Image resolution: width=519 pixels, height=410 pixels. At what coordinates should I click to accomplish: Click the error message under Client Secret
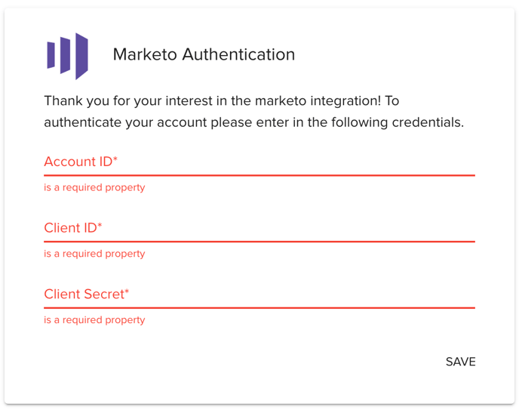click(94, 320)
